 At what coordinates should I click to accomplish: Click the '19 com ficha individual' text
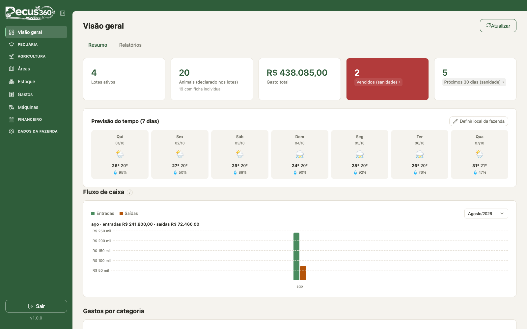pos(200,89)
